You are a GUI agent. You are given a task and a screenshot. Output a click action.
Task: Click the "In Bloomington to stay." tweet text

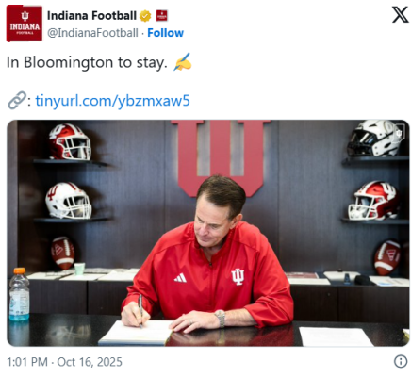coord(87,62)
